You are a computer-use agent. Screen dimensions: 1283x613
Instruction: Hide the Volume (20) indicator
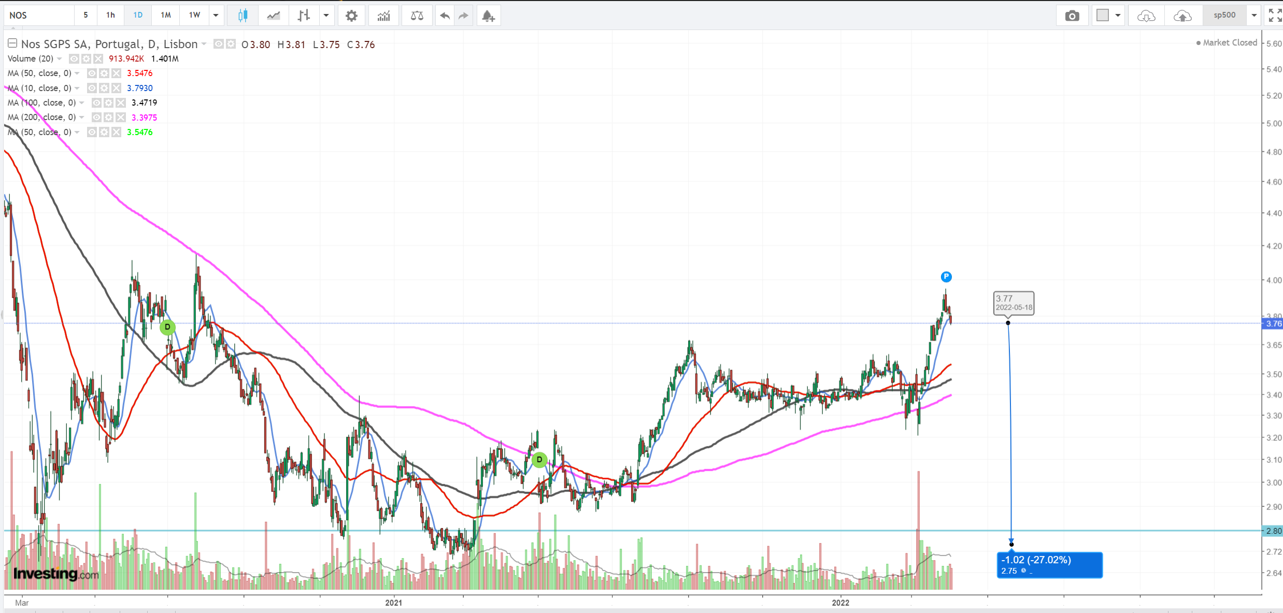point(74,59)
